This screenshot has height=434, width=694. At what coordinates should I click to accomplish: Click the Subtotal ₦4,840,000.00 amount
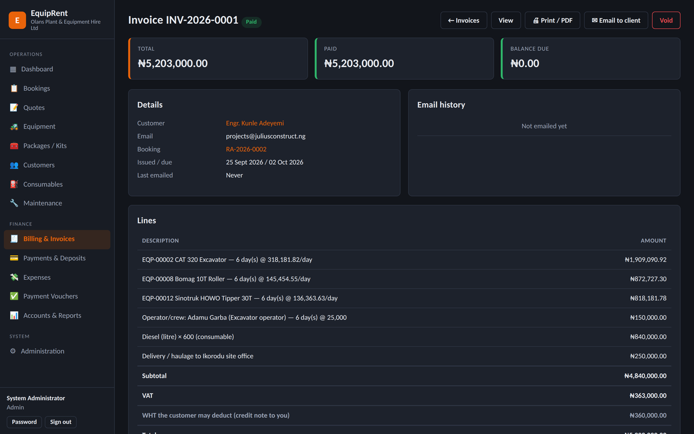point(645,376)
